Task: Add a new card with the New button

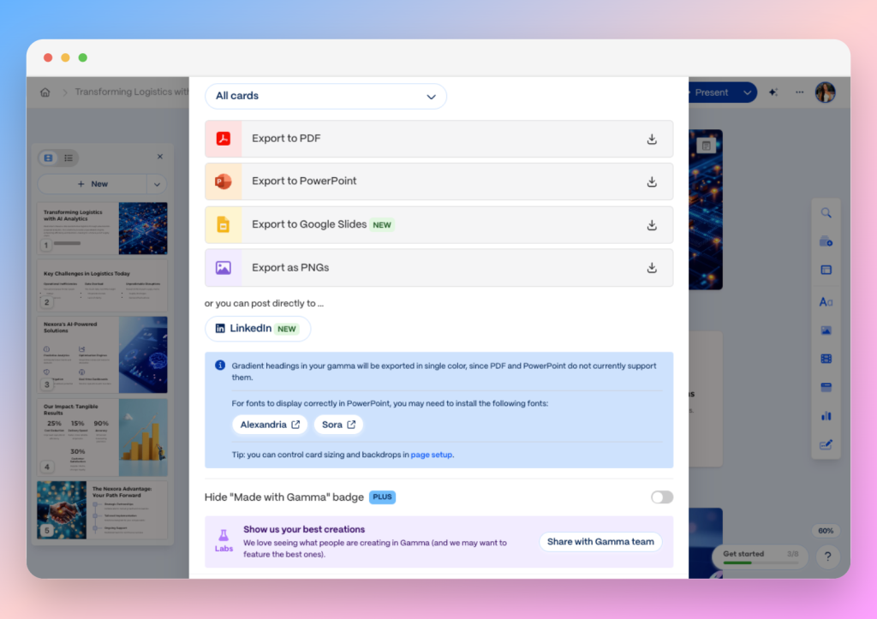Action: (x=92, y=184)
